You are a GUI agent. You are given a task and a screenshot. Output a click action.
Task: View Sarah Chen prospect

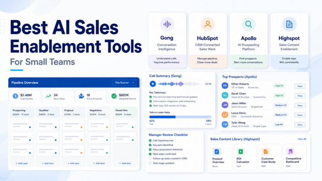(300, 96)
